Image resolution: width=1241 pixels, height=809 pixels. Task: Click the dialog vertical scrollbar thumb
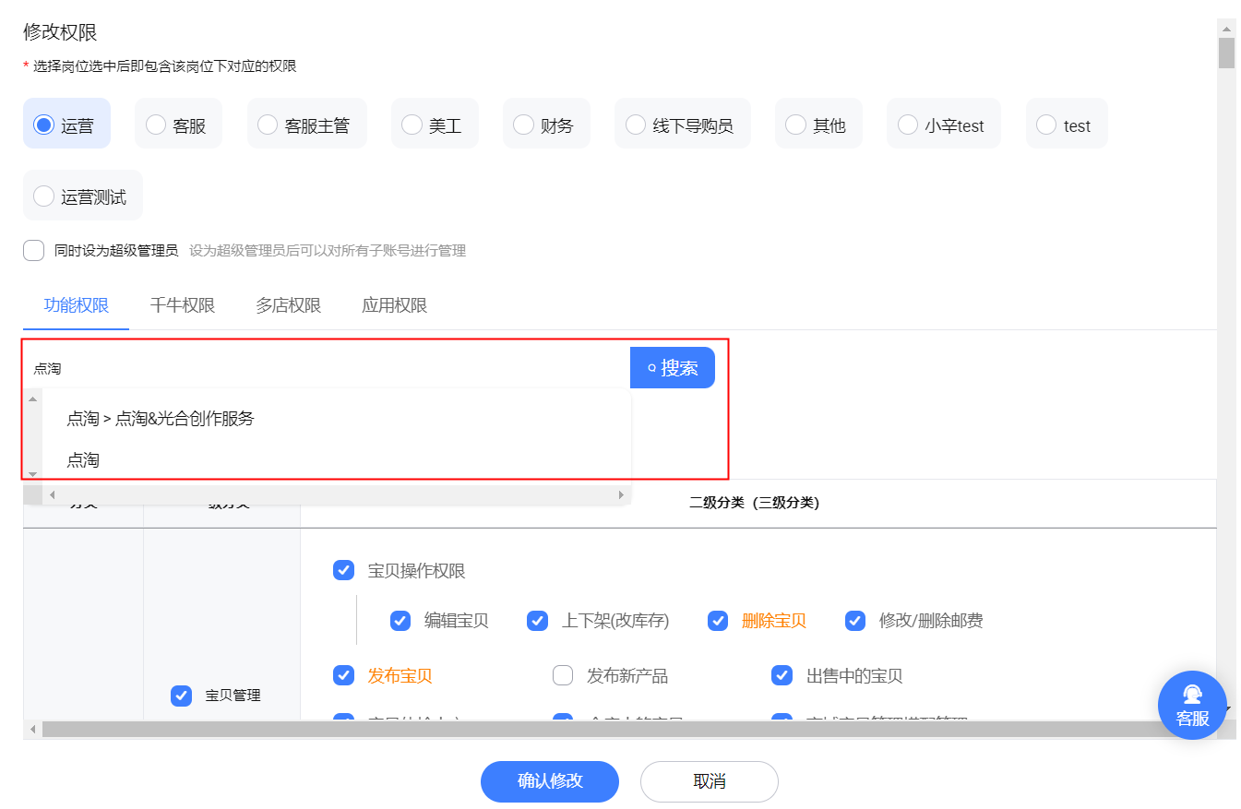pyautogui.click(x=1226, y=53)
